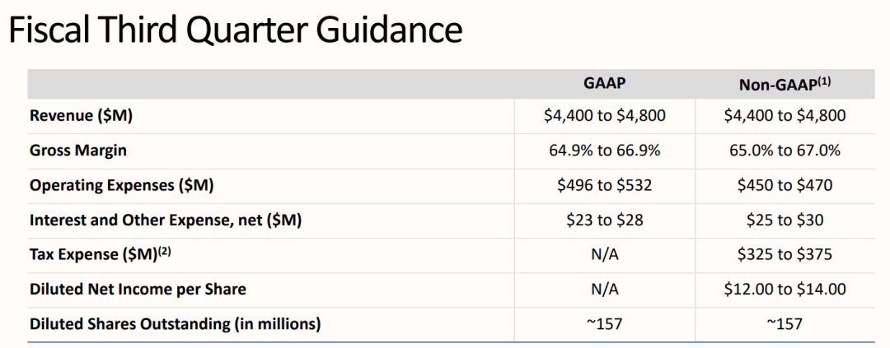The width and height of the screenshot is (890, 348).
Task: Select the GAAP column header
Action: (x=604, y=84)
